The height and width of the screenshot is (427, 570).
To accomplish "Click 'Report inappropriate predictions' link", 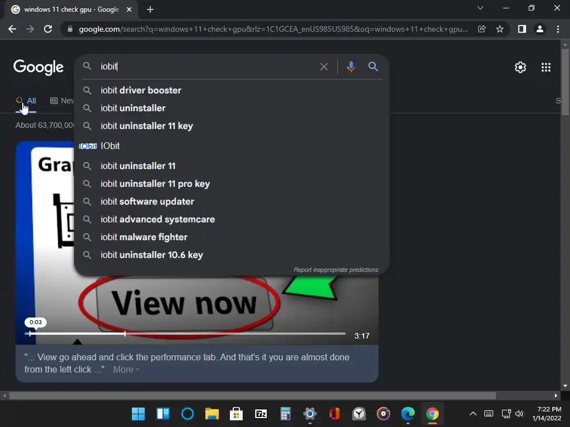I will click(x=336, y=270).
